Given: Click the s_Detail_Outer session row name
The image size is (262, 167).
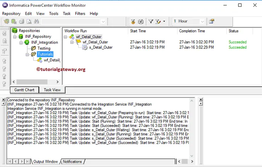Looking at the screenshot, I should (101, 47).
